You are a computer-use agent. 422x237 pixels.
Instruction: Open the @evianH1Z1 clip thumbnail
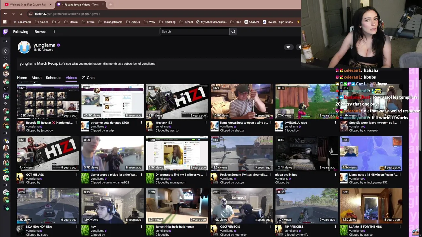pos(177,101)
